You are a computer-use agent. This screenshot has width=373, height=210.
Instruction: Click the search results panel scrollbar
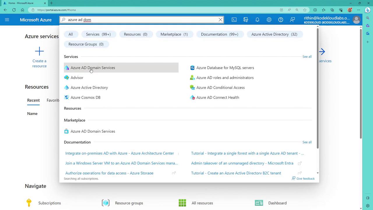317,87
